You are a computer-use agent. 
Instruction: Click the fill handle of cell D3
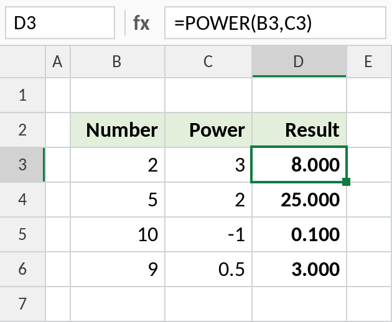click(x=346, y=182)
